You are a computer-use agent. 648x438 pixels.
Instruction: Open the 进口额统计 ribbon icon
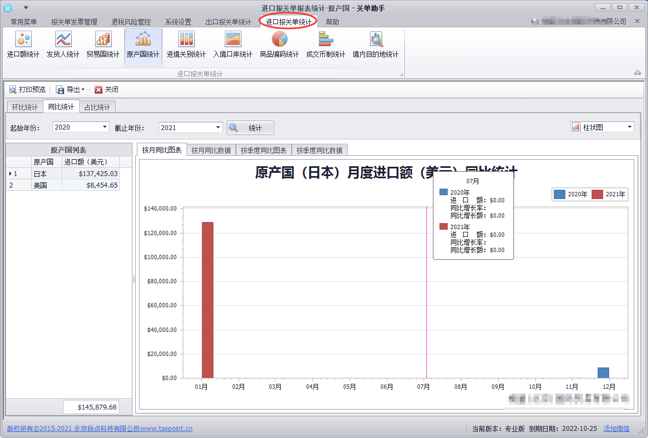[x=23, y=45]
